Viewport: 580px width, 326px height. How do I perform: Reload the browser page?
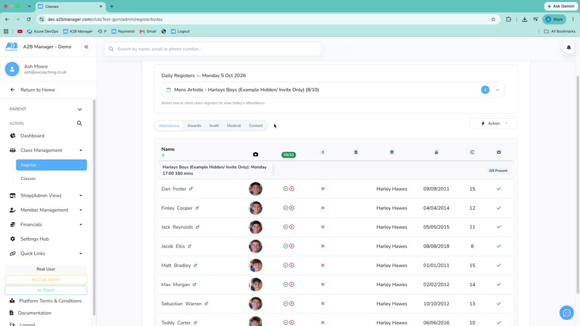click(29, 19)
